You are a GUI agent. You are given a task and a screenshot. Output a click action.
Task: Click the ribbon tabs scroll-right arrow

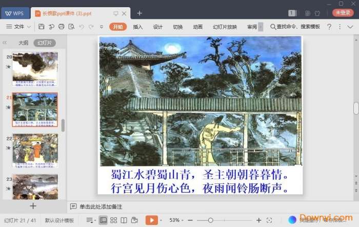click(x=261, y=27)
